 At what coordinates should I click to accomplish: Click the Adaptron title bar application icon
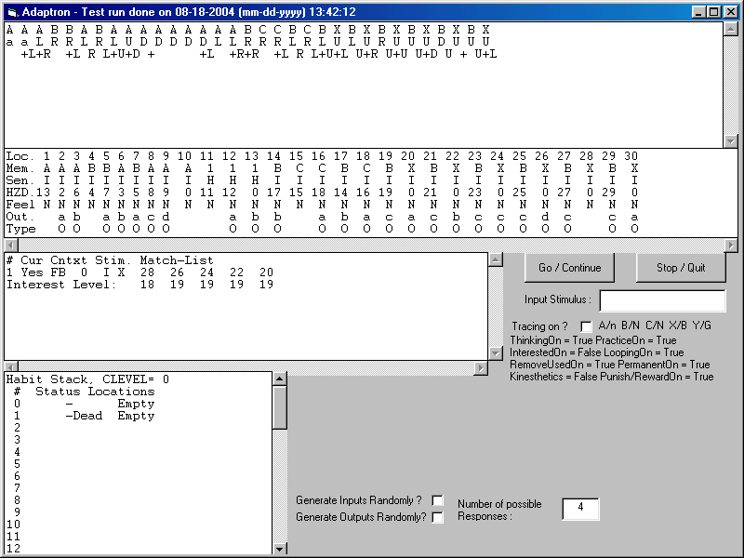pyautogui.click(x=12, y=12)
